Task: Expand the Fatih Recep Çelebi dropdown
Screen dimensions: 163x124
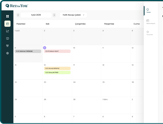Action: (x=73, y=15)
